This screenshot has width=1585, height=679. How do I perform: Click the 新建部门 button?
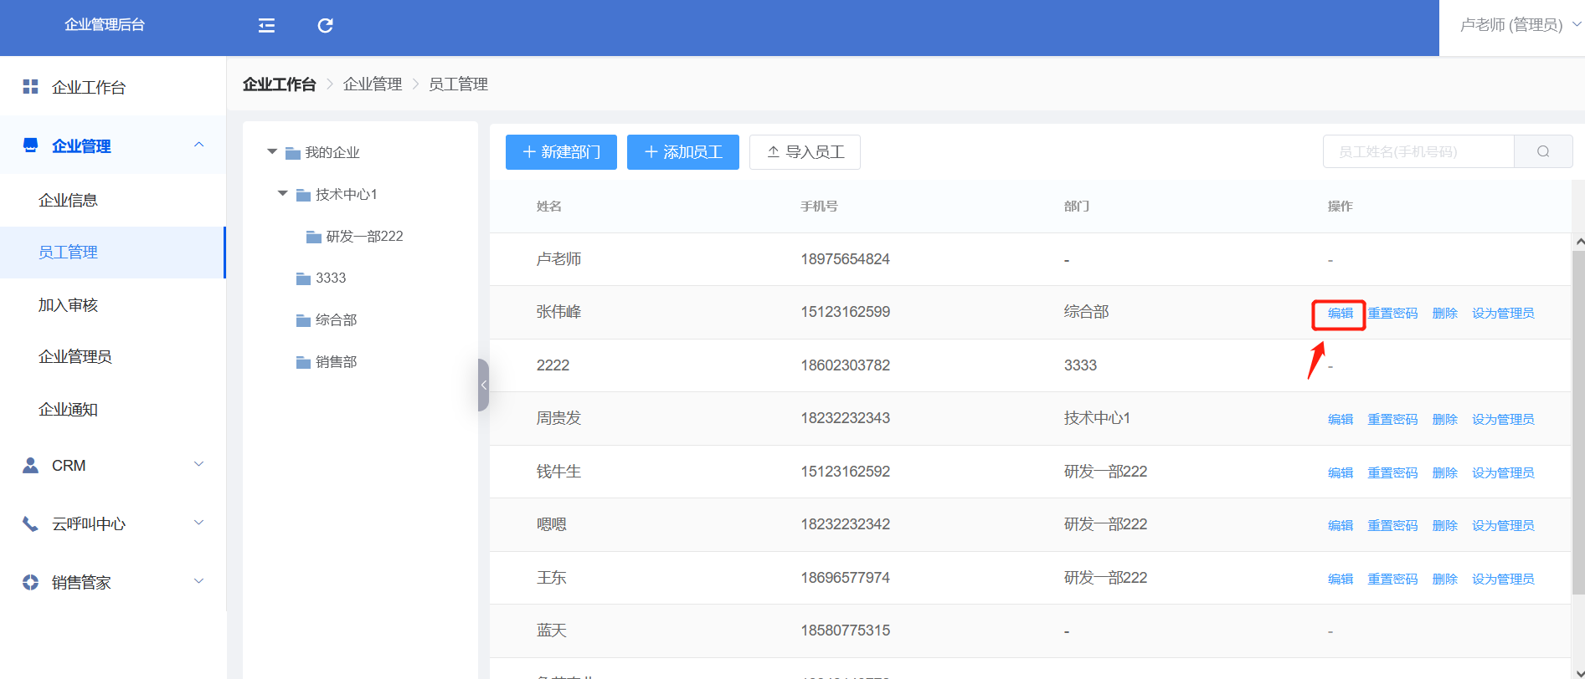coord(561,152)
